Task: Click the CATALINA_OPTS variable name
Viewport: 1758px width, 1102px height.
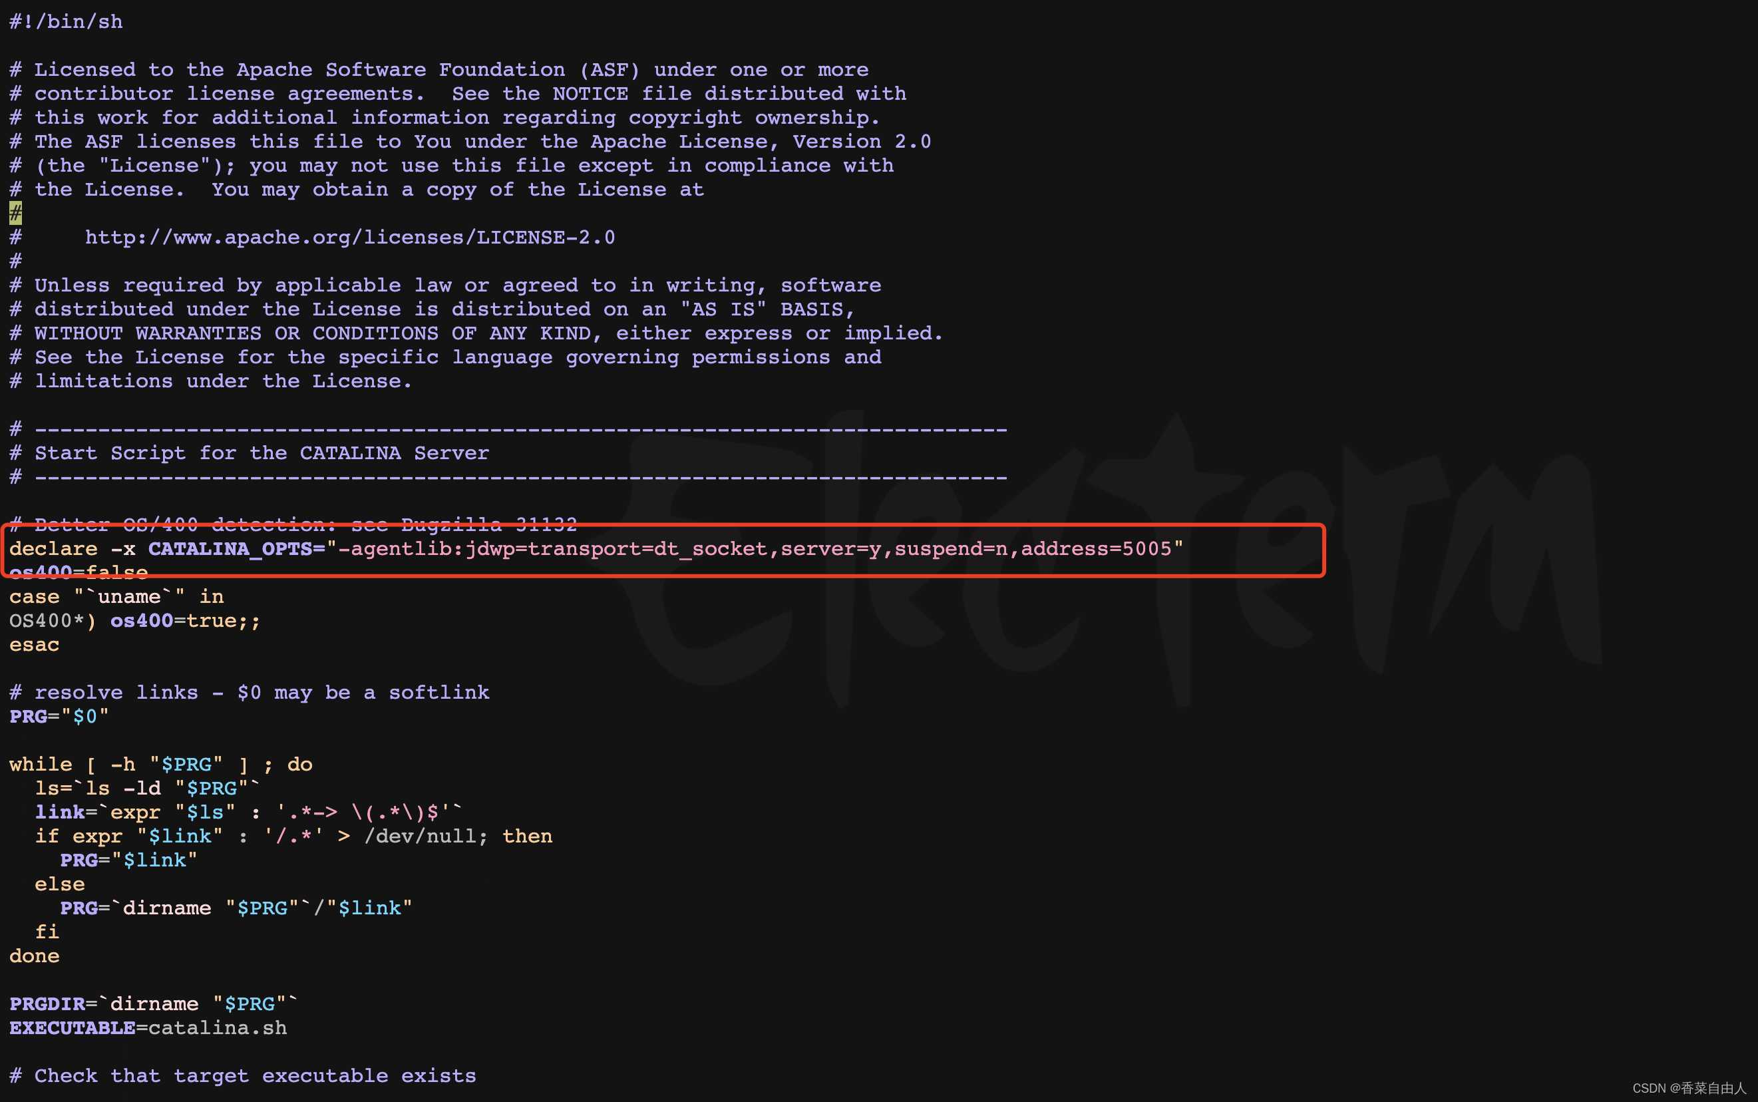Action: coord(231,549)
